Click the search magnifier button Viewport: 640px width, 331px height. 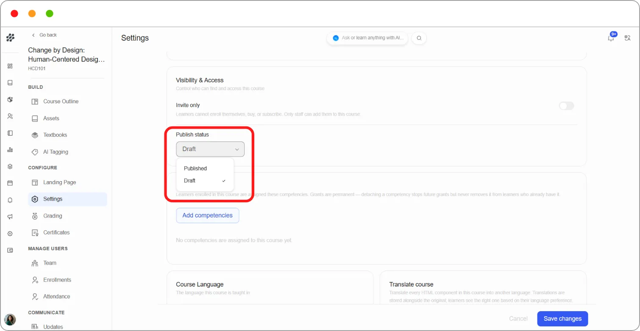click(419, 38)
